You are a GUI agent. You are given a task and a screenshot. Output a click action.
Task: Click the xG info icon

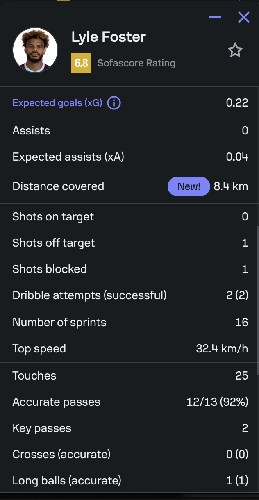point(114,103)
